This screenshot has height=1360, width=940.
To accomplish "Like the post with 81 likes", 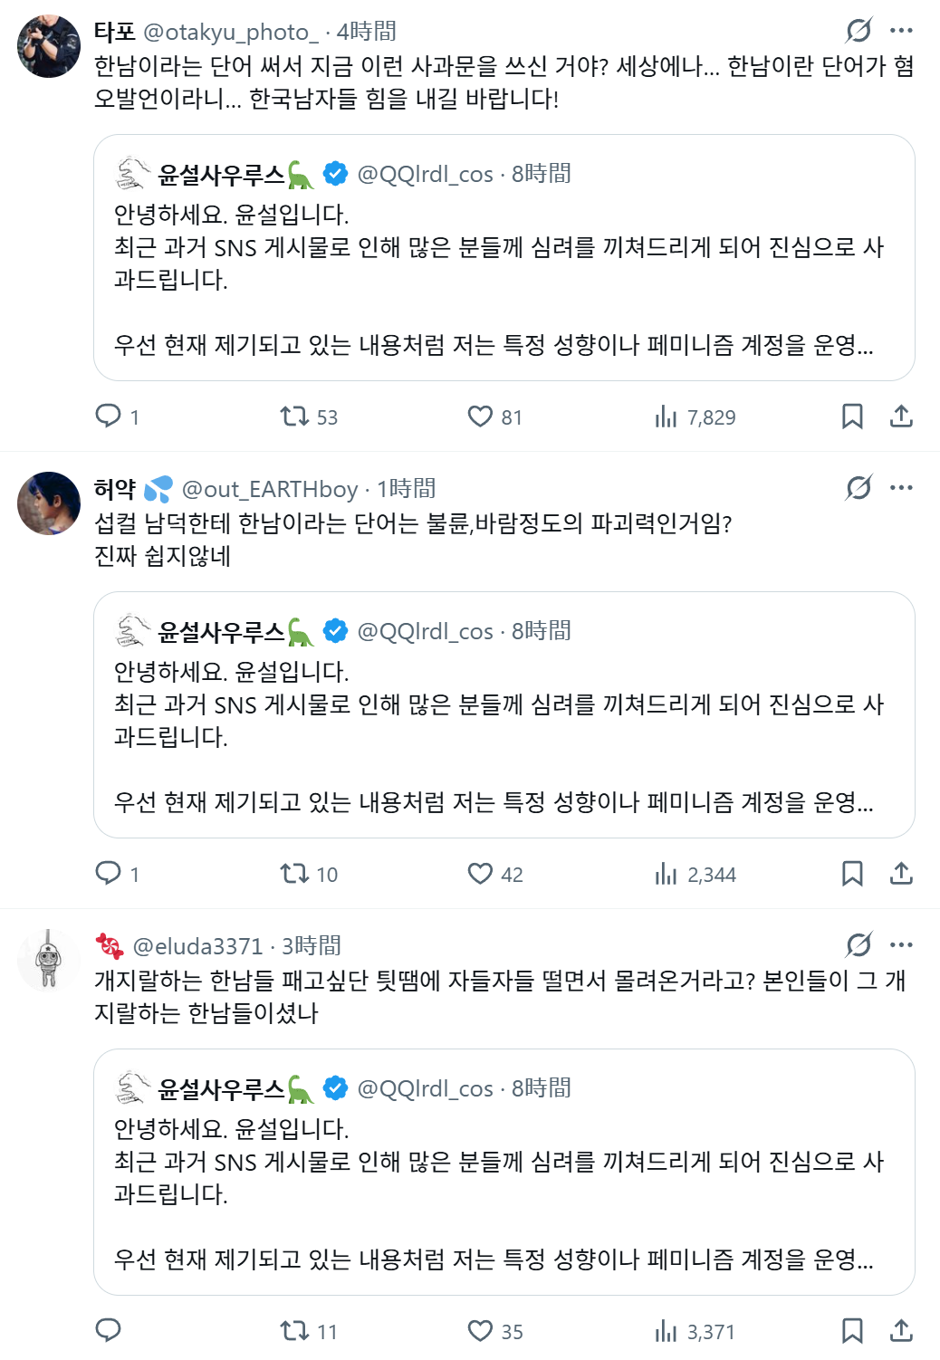I will click(x=494, y=417).
